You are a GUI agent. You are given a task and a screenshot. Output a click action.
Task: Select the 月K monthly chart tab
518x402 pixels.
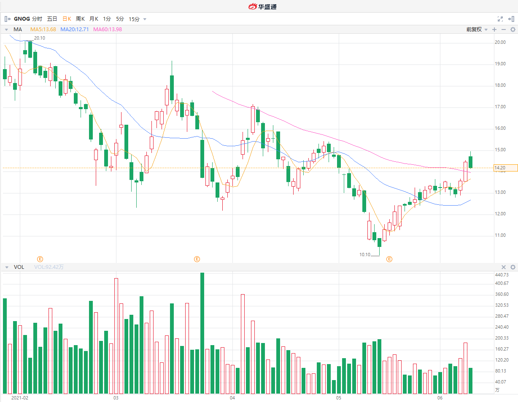[94, 19]
